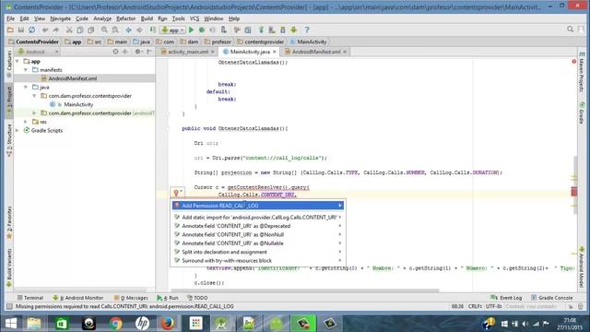Open Messages tool window
This screenshot has width=590, height=332.
[x=131, y=298]
